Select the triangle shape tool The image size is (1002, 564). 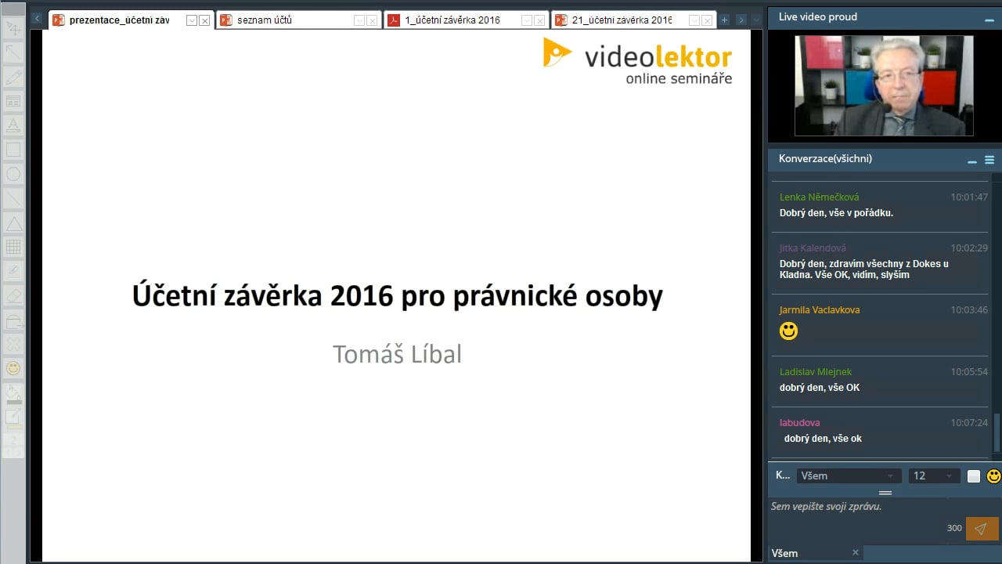point(13,222)
